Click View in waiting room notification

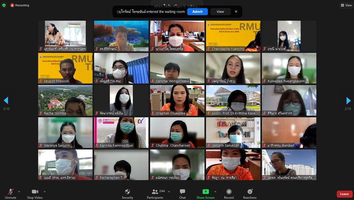tap(220, 12)
